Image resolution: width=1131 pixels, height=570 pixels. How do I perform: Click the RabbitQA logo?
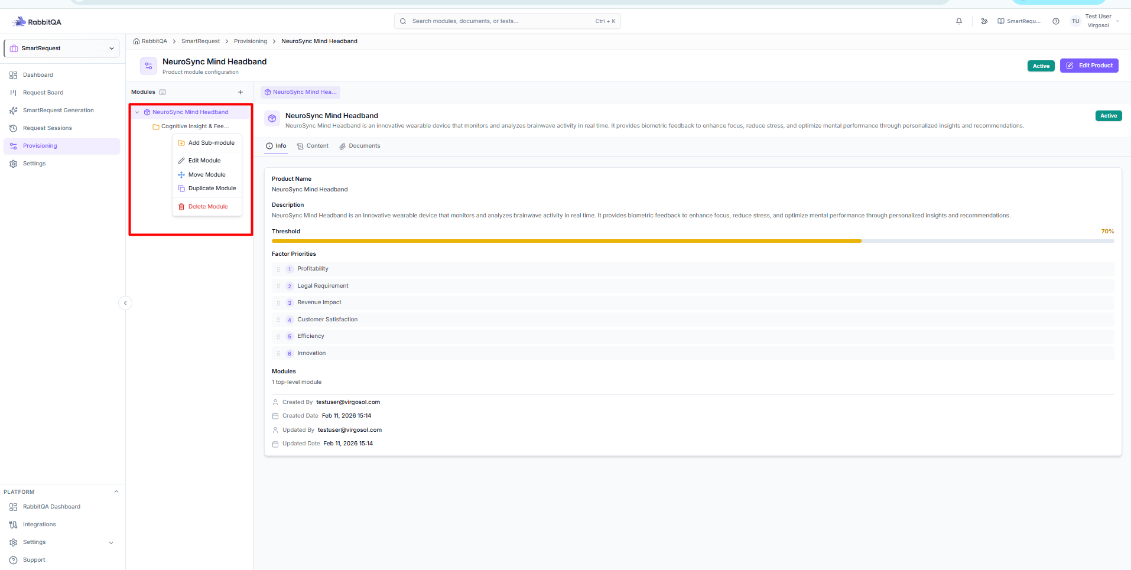[37, 22]
